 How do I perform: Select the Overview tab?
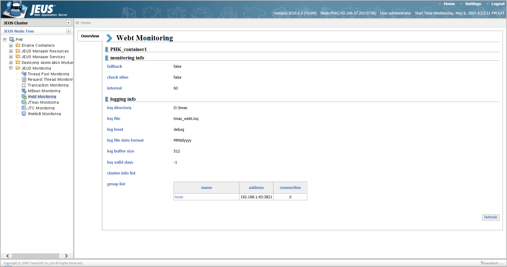(90, 36)
